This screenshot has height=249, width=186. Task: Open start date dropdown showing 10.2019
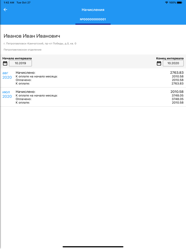[20, 63]
